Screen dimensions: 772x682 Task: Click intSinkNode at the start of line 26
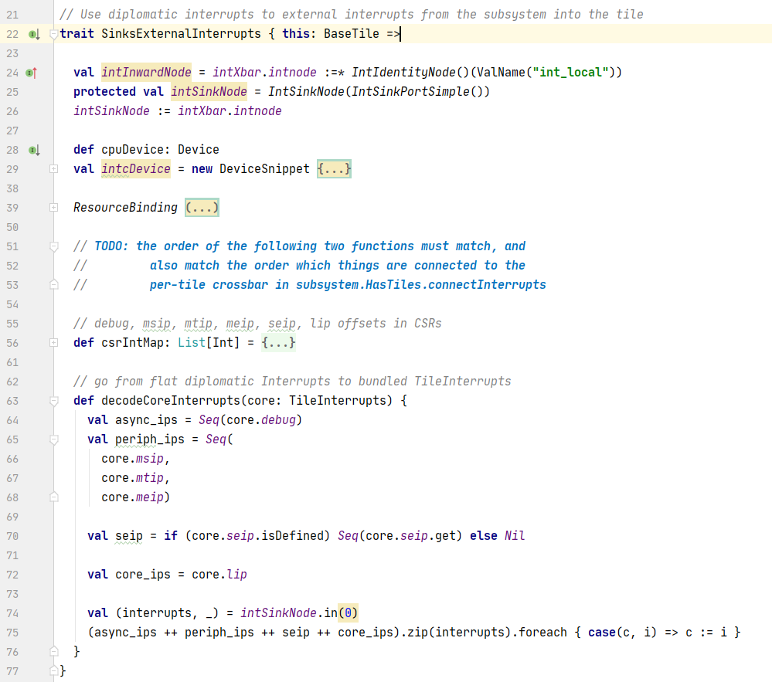[112, 111]
